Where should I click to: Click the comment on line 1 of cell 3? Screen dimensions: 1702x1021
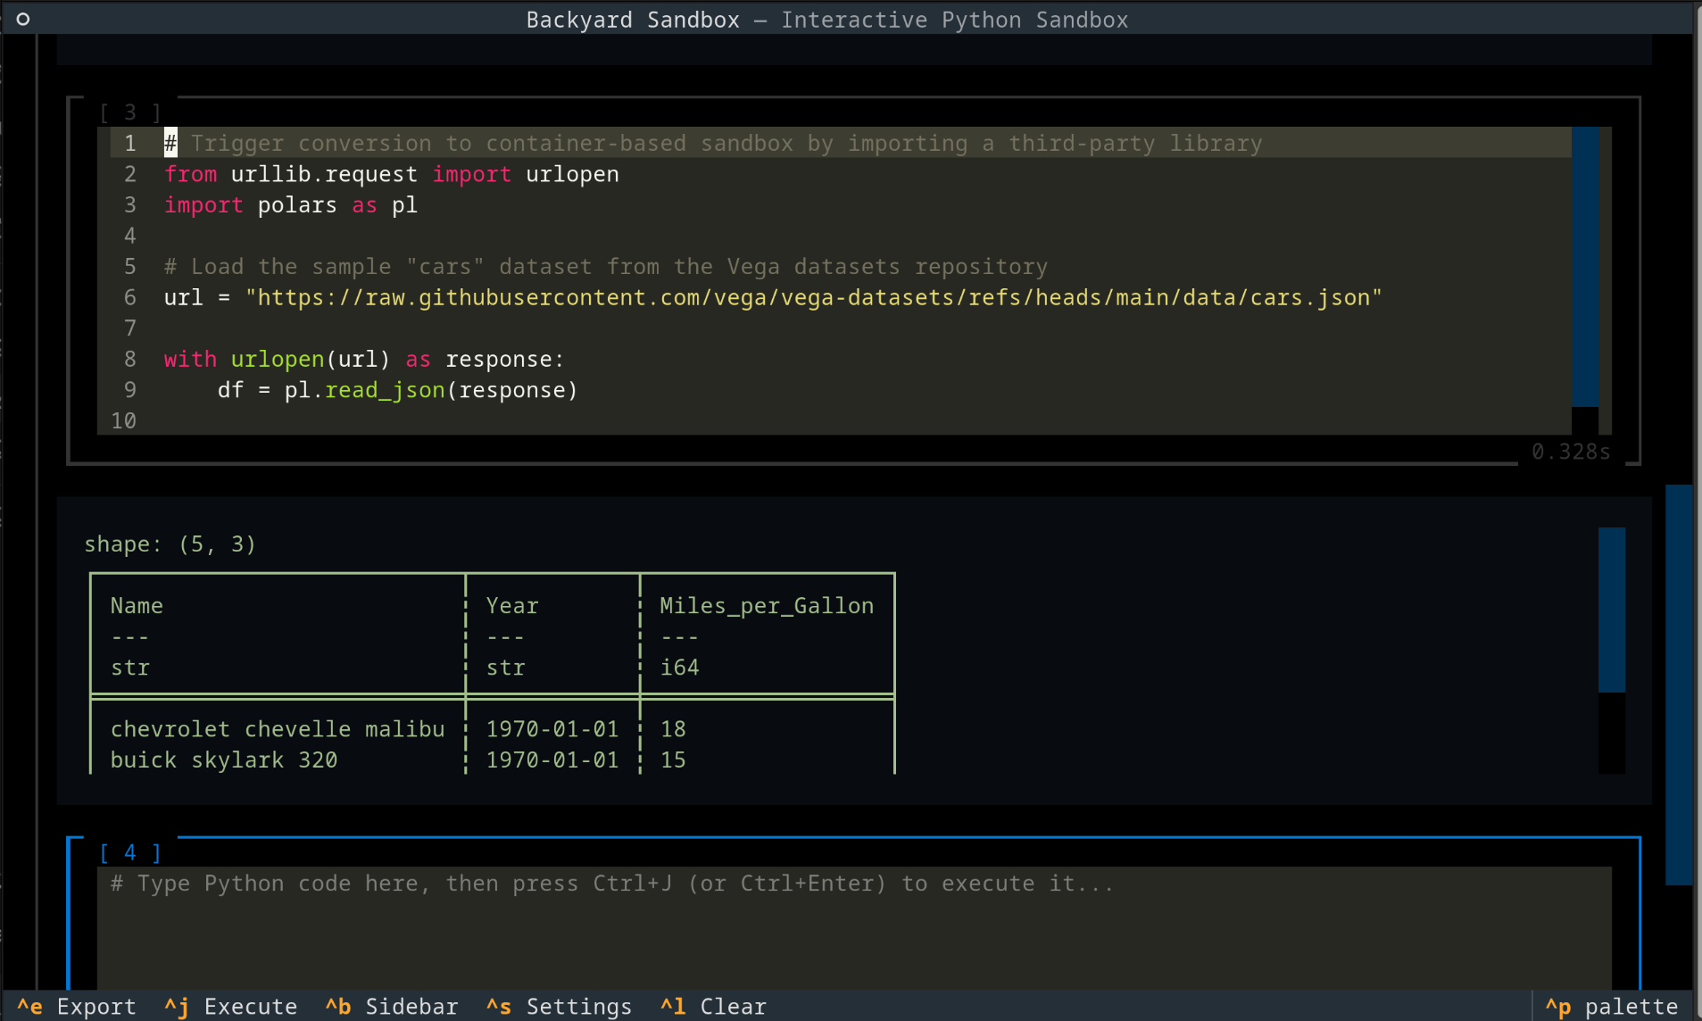coord(713,143)
